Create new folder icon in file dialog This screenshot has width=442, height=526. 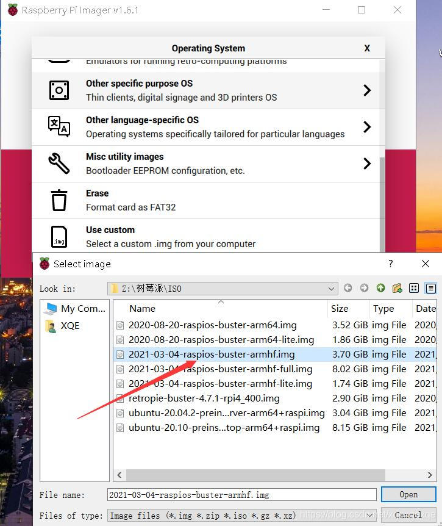coord(397,288)
